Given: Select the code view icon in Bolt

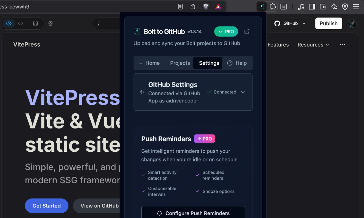Looking at the screenshot, I should point(20,23).
